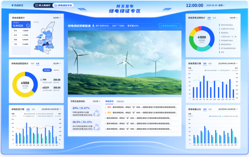
Task: Click the icon inside the 绿电绿证专区 tab
Action: [x=55, y=6]
